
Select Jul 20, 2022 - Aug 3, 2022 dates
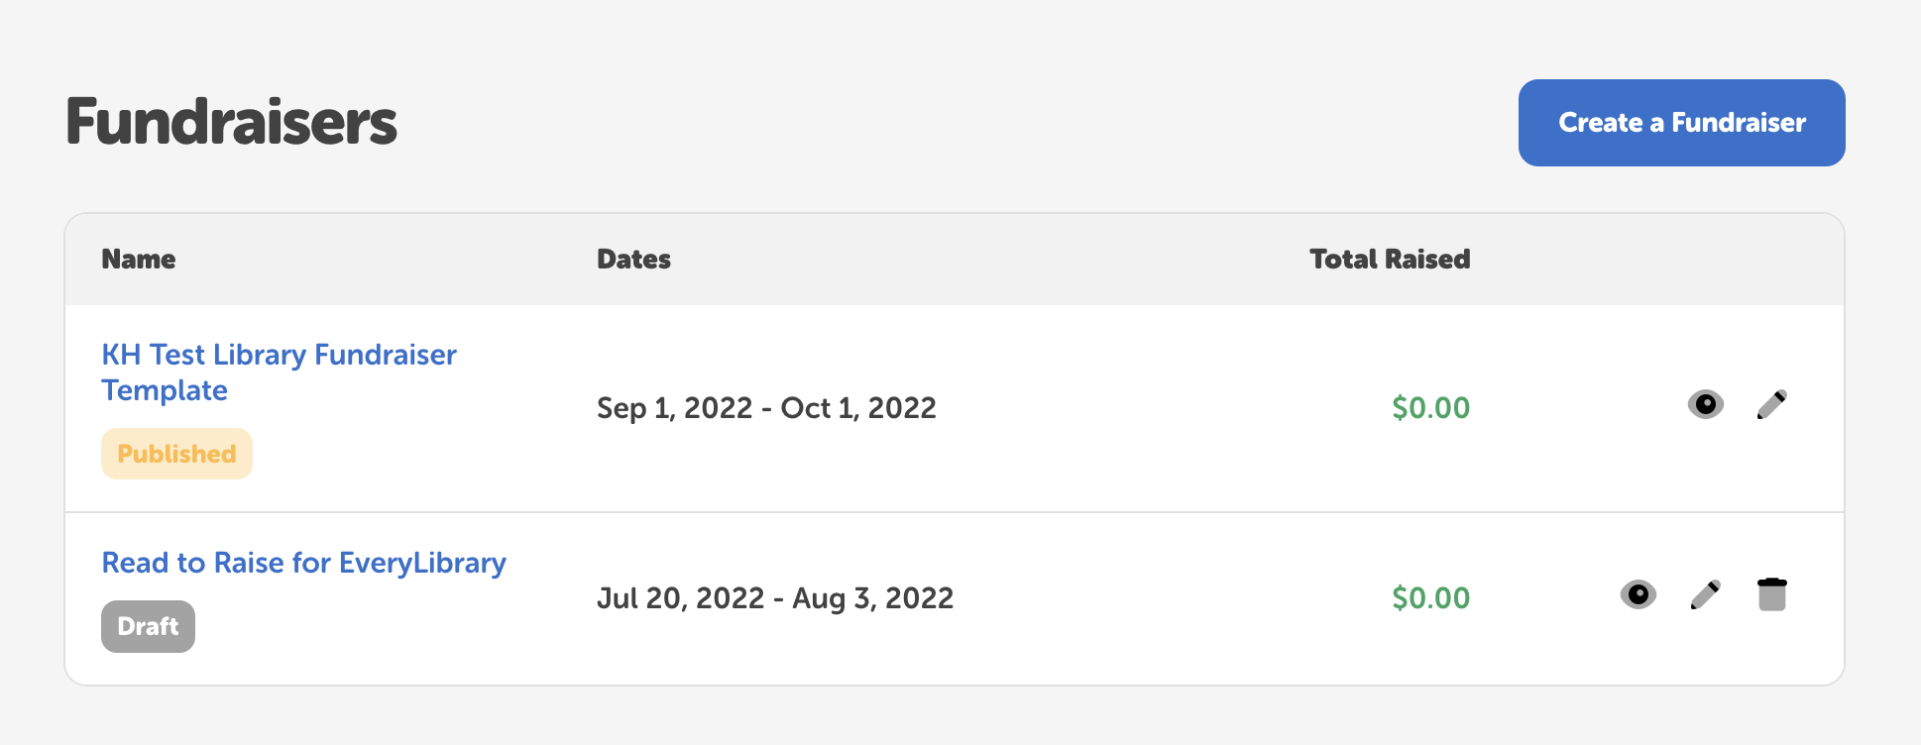pyautogui.click(x=775, y=598)
